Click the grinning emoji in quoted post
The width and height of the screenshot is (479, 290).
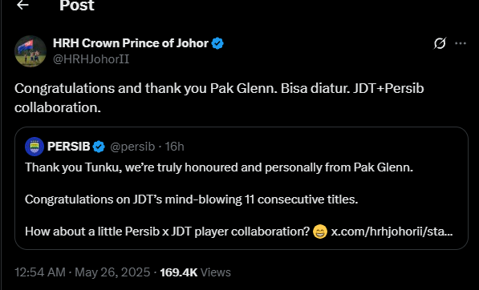coord(320,232)
